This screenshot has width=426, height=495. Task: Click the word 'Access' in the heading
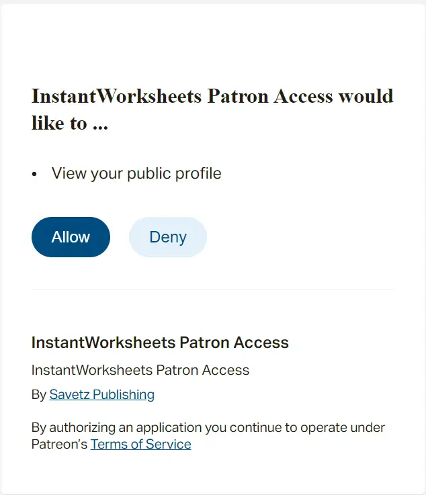coord(303,96)
